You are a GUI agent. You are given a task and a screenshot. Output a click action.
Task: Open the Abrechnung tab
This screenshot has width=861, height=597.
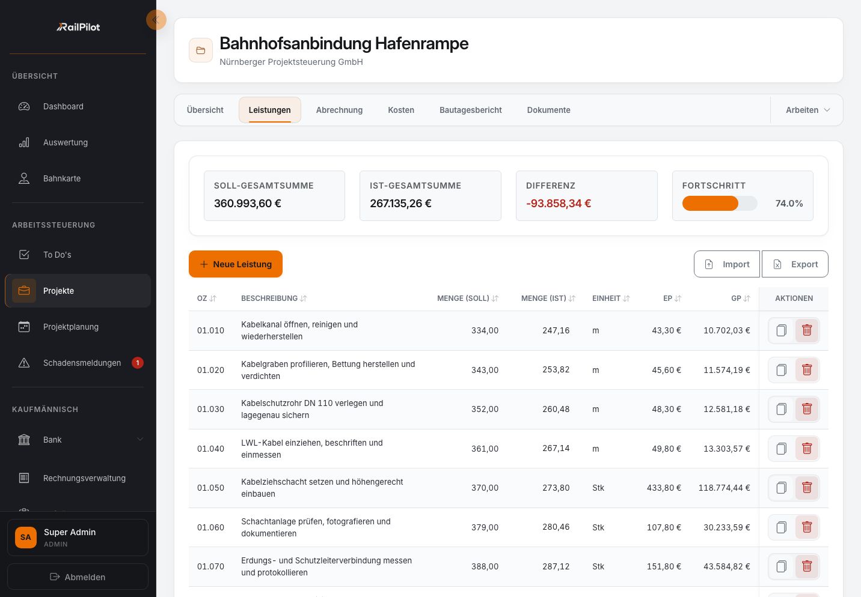(340, 110)
